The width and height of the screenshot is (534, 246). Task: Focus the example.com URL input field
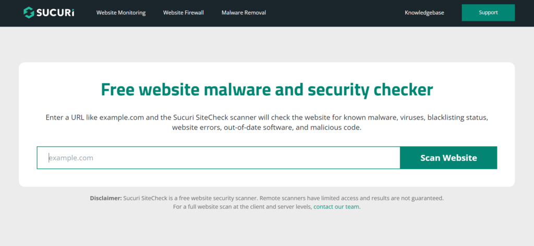[x=219, y=158]
